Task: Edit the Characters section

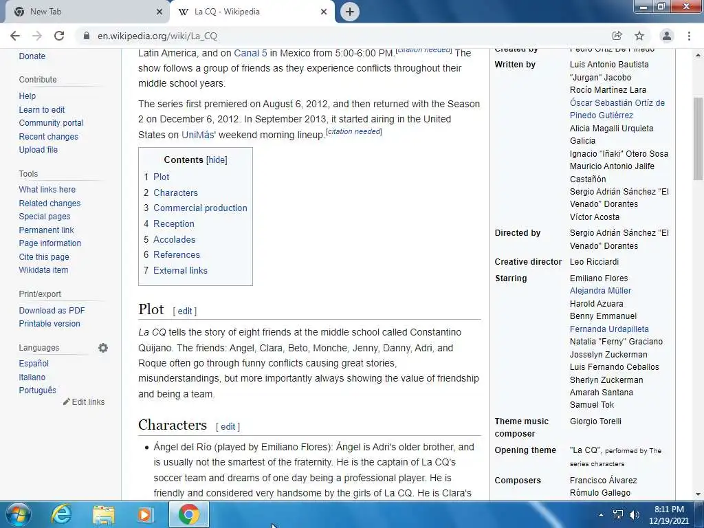Action: pos(228,426)
